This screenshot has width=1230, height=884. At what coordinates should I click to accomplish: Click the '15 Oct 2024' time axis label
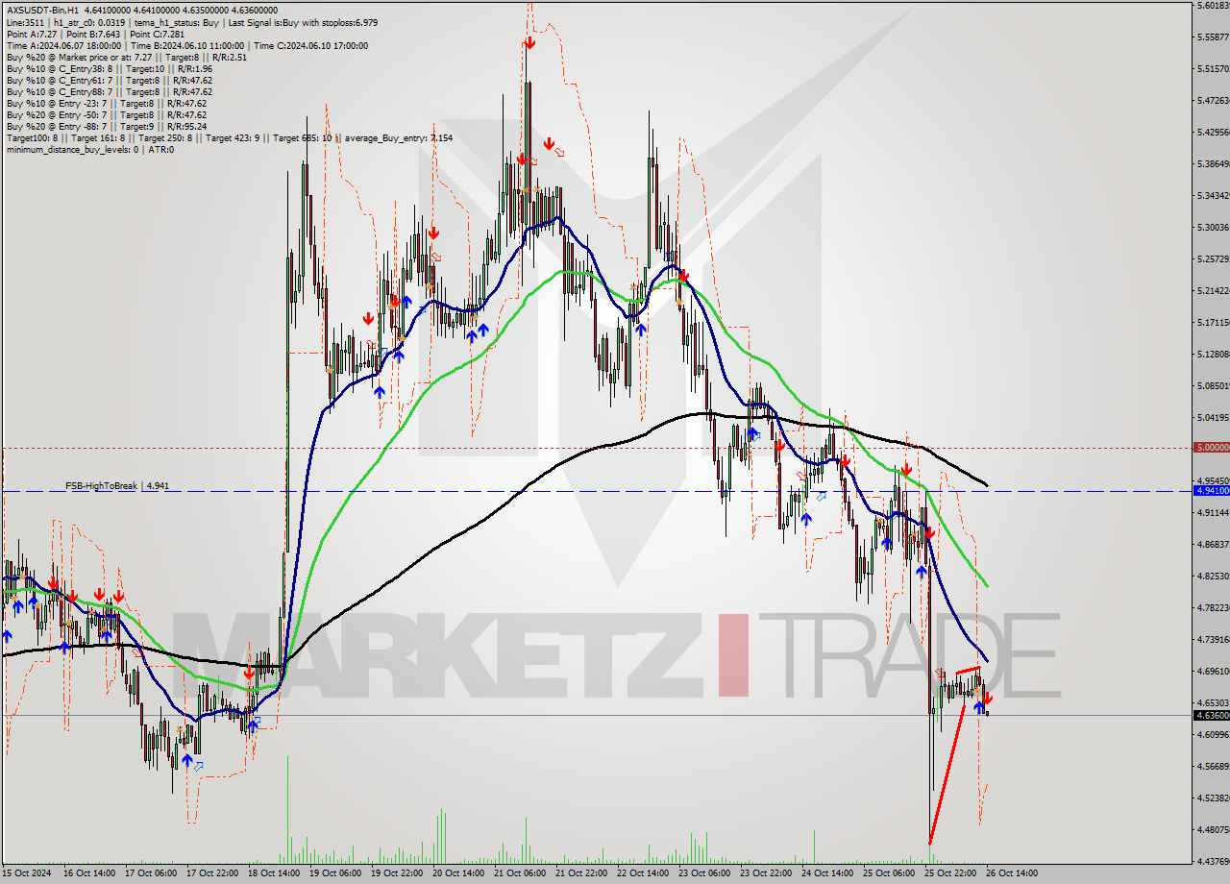25,873
